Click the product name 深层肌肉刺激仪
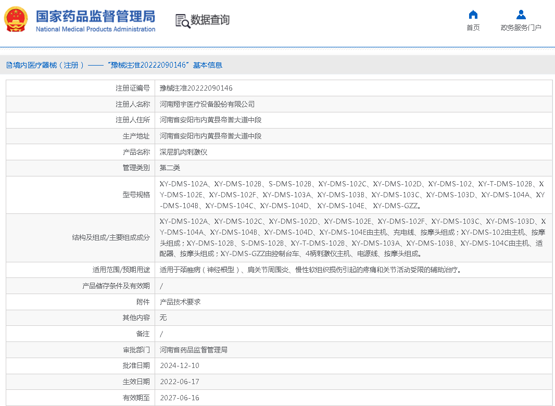This screenshot has width=555, height=406. [183, 152]
